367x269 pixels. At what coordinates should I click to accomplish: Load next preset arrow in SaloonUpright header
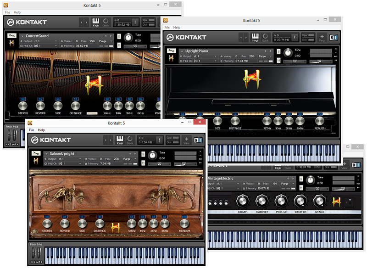click(x=111, y=140)
